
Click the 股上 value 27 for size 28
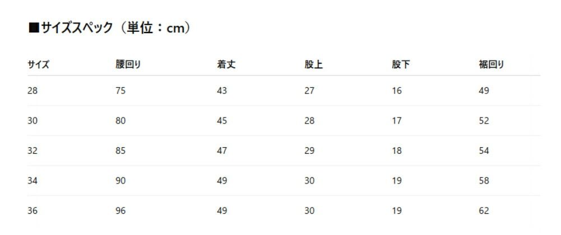tap(309, 91)
